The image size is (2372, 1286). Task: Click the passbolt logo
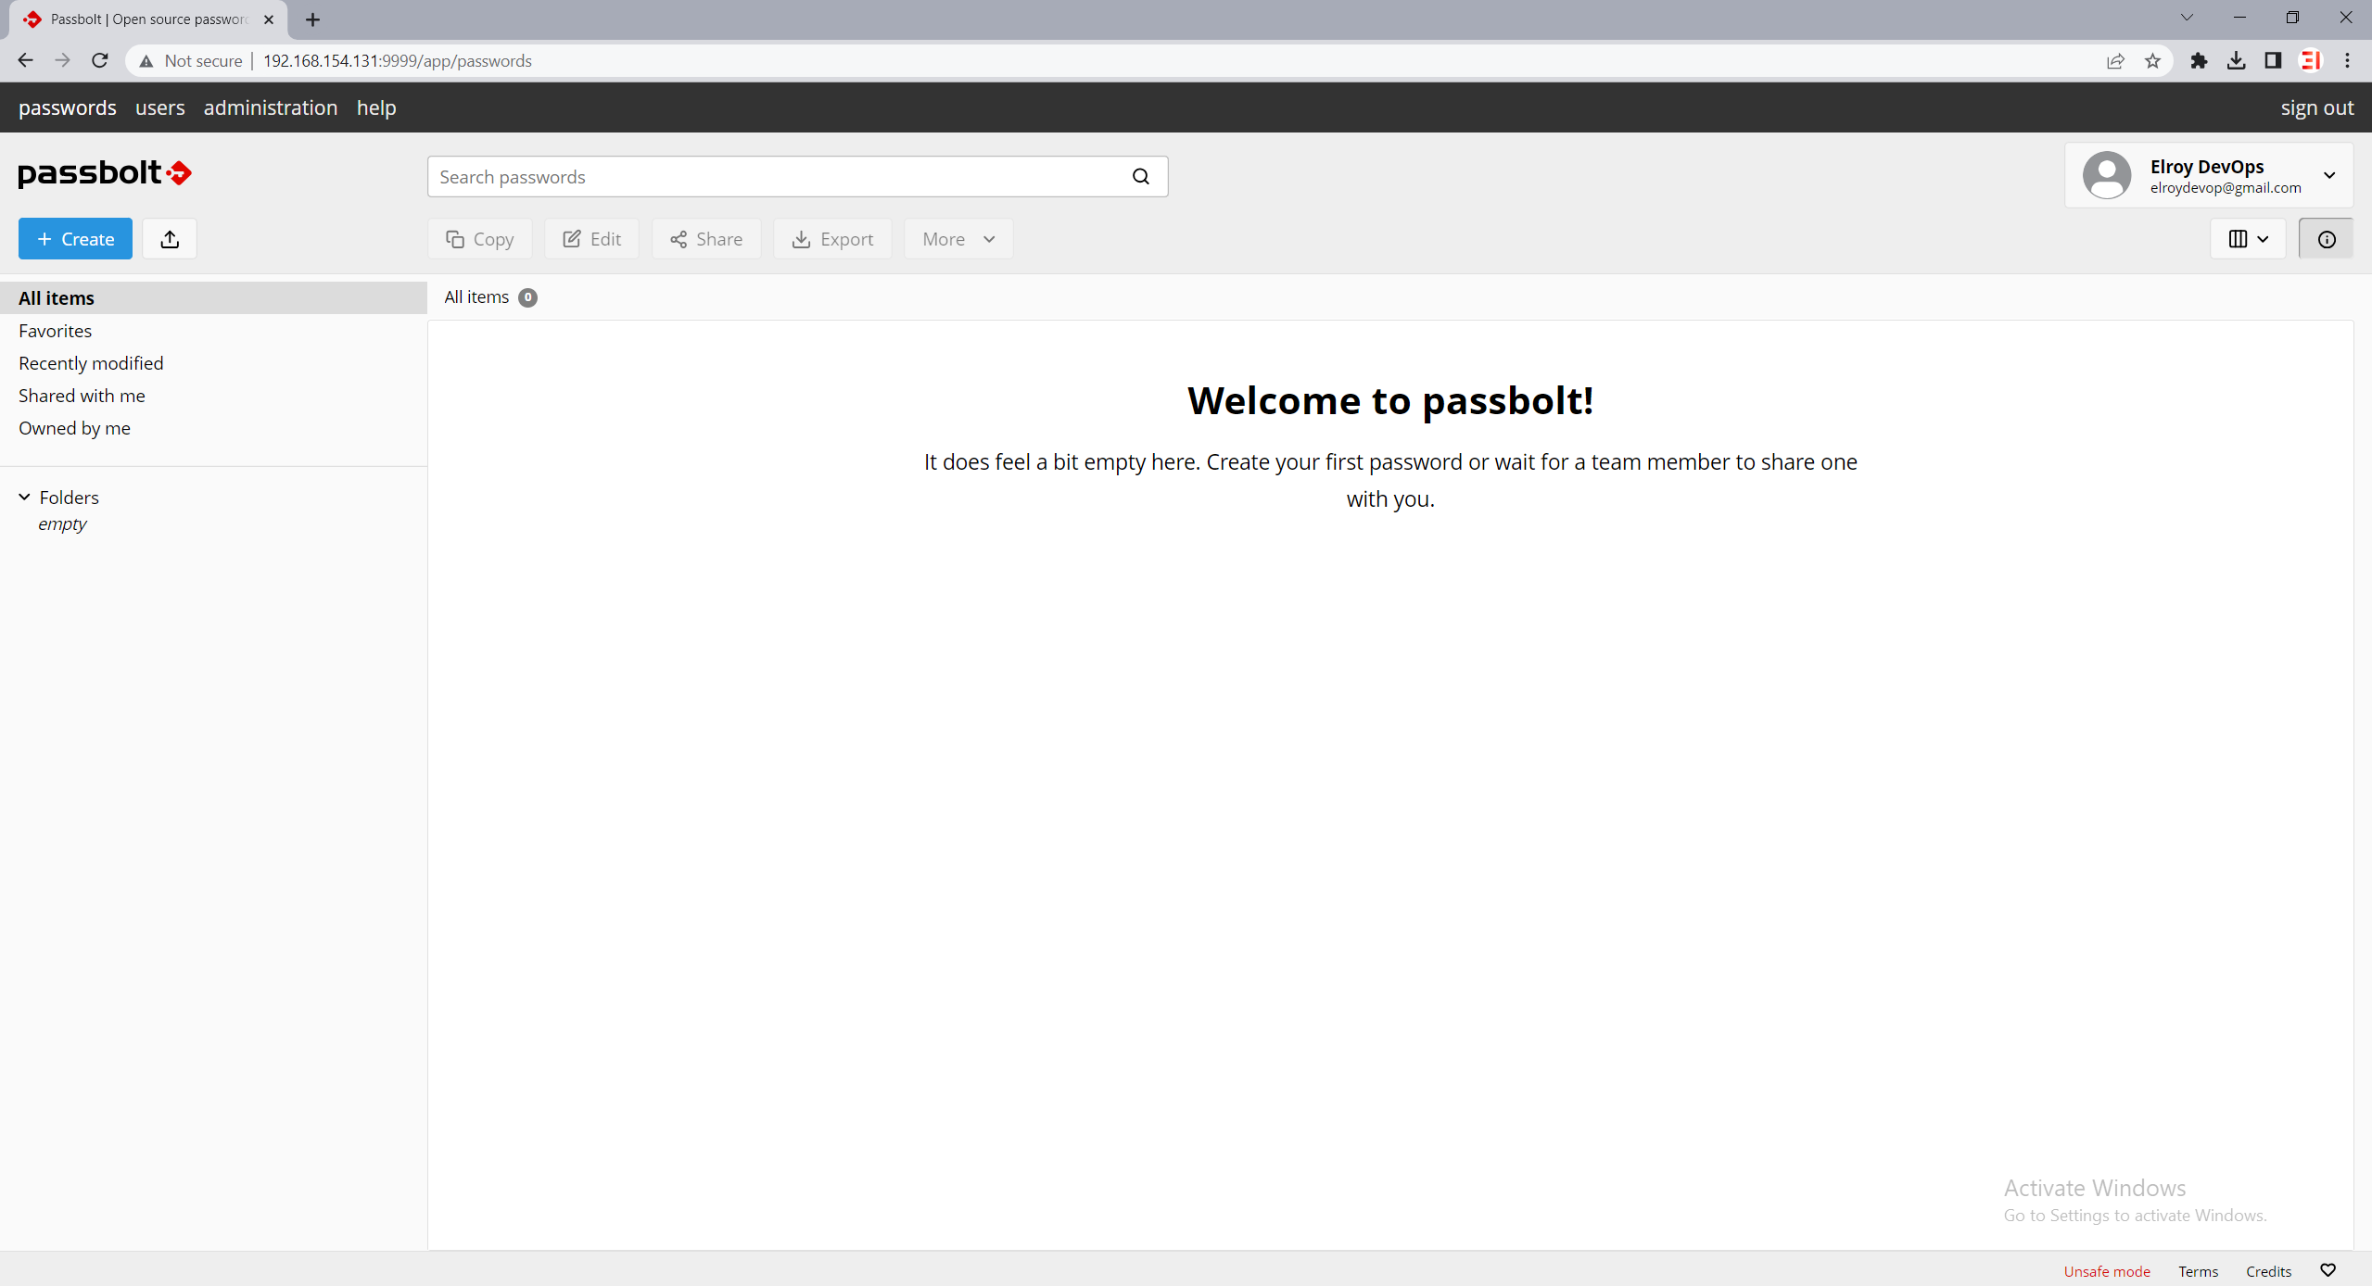pos(105,173)
